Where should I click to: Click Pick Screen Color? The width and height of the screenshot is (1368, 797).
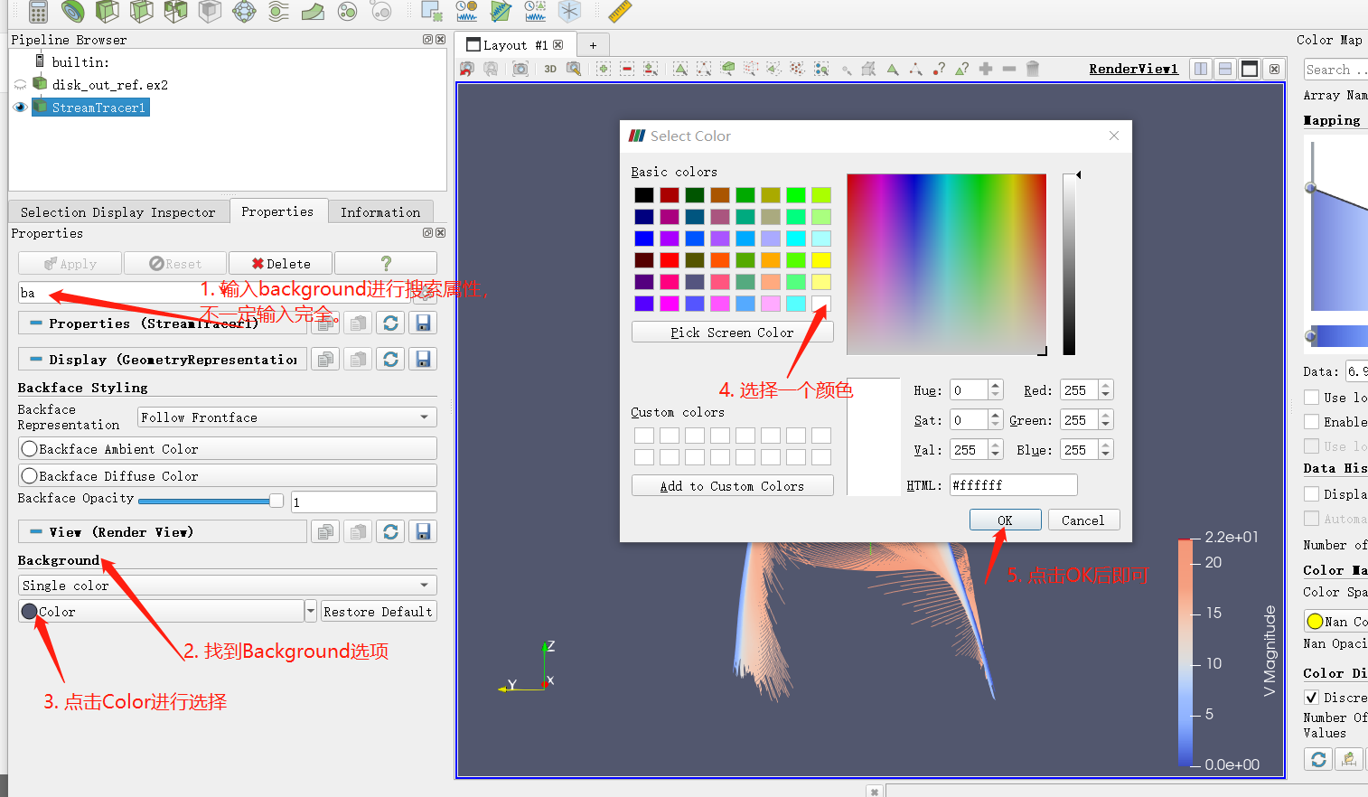tap(732, 332)
